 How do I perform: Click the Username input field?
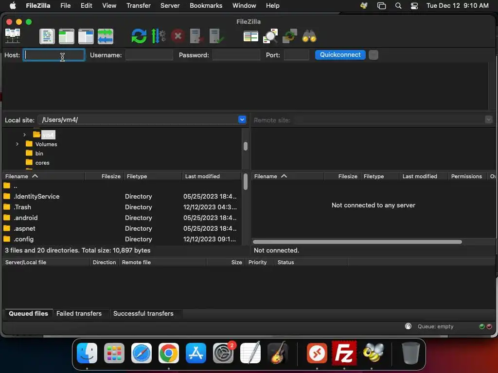(149, 55)
